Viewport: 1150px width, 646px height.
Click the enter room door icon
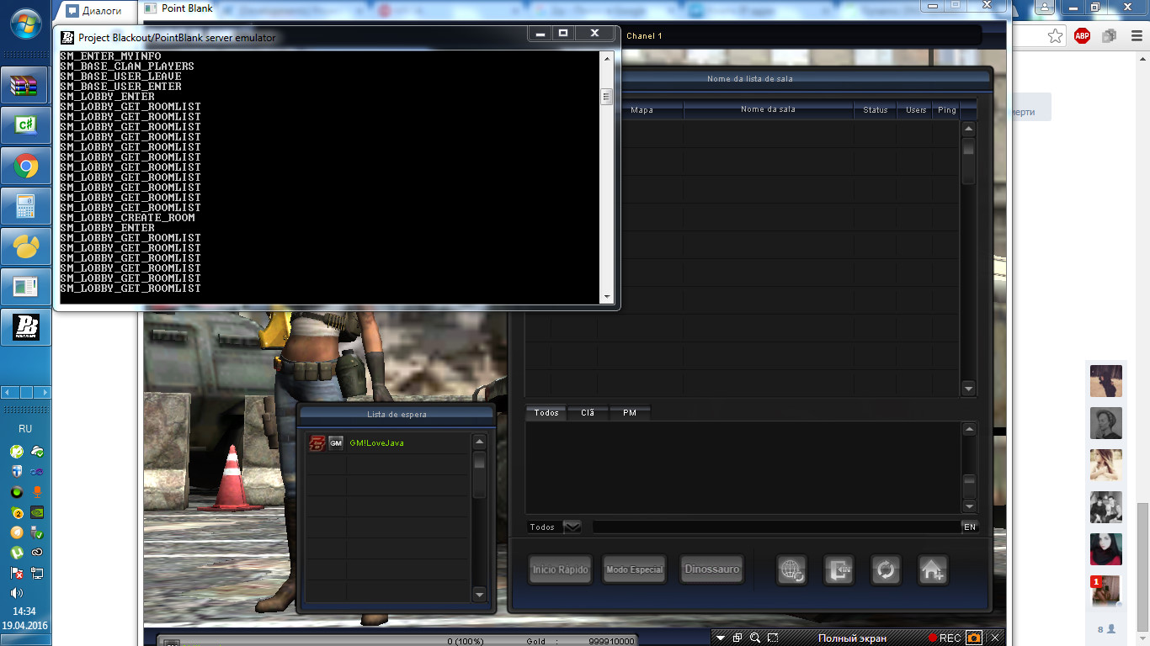[x=839, y=569]
